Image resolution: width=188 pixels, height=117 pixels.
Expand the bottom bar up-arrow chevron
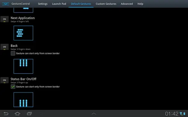(x=94, y=114)
